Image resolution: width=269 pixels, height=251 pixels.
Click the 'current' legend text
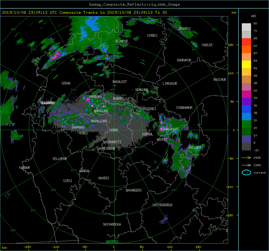click(259, 173)
